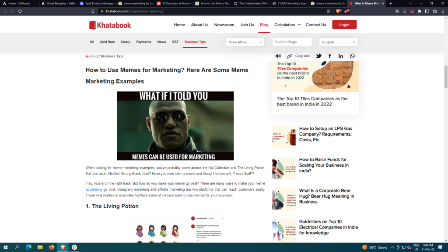Image resolution: width=448 pixels, height=252 pixels.
Task: Open How to Raise Funds article
Action: (x=324, y=165)
